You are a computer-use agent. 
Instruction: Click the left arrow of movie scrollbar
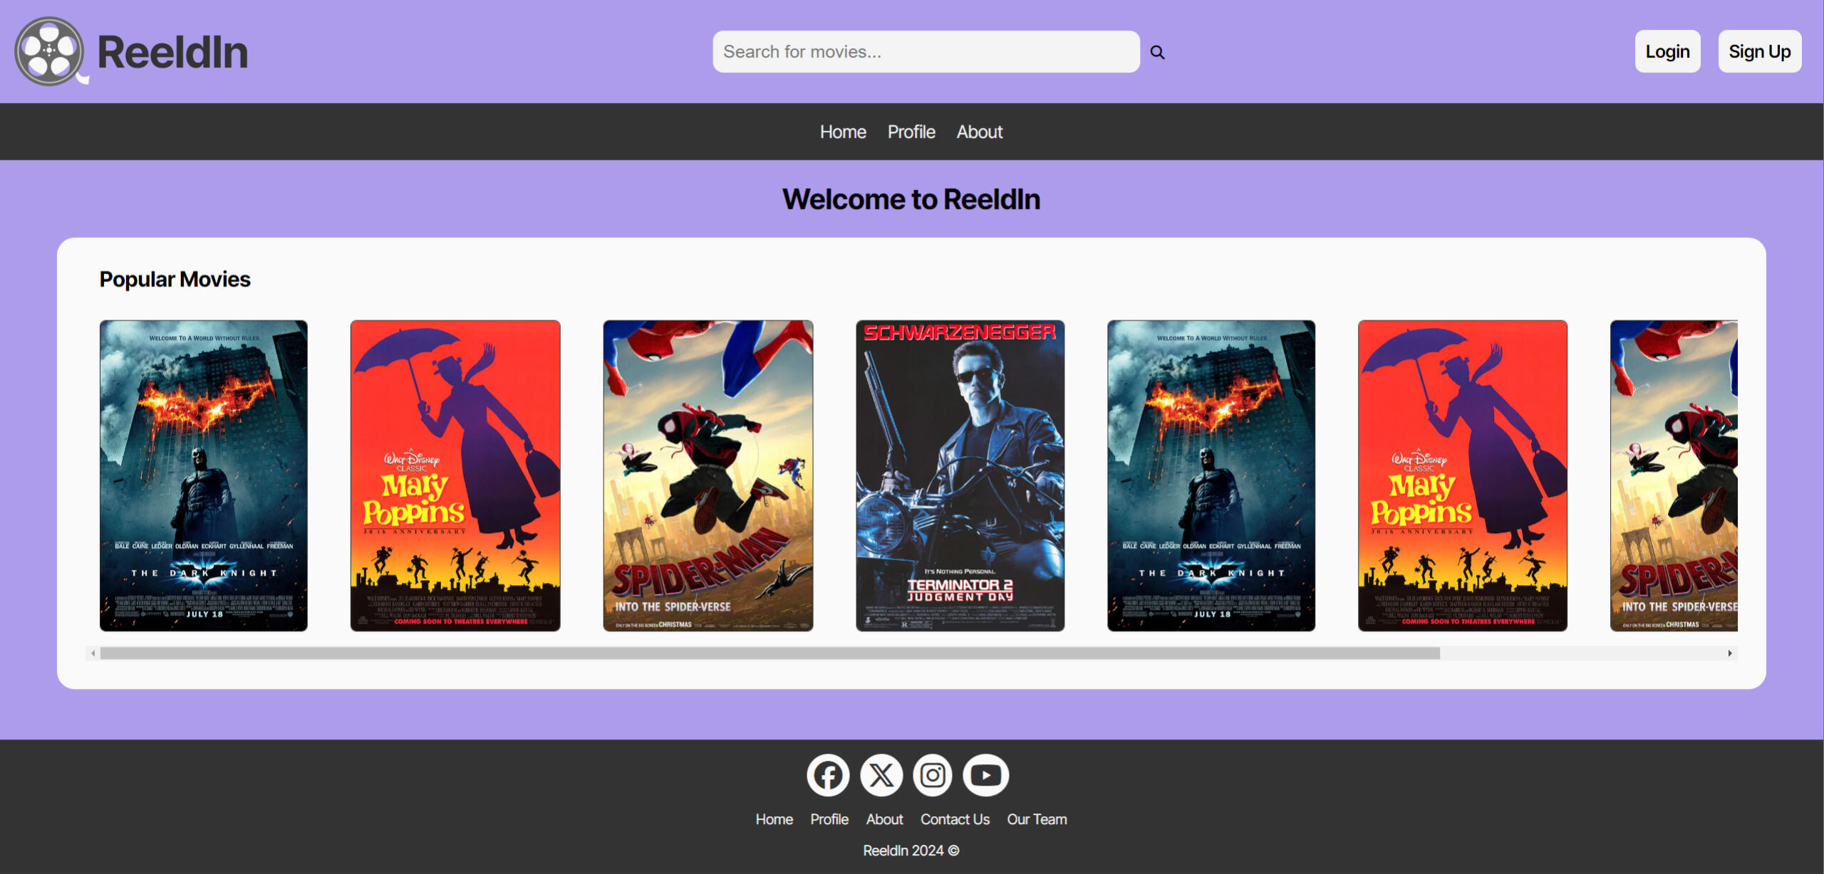[93, 653]
